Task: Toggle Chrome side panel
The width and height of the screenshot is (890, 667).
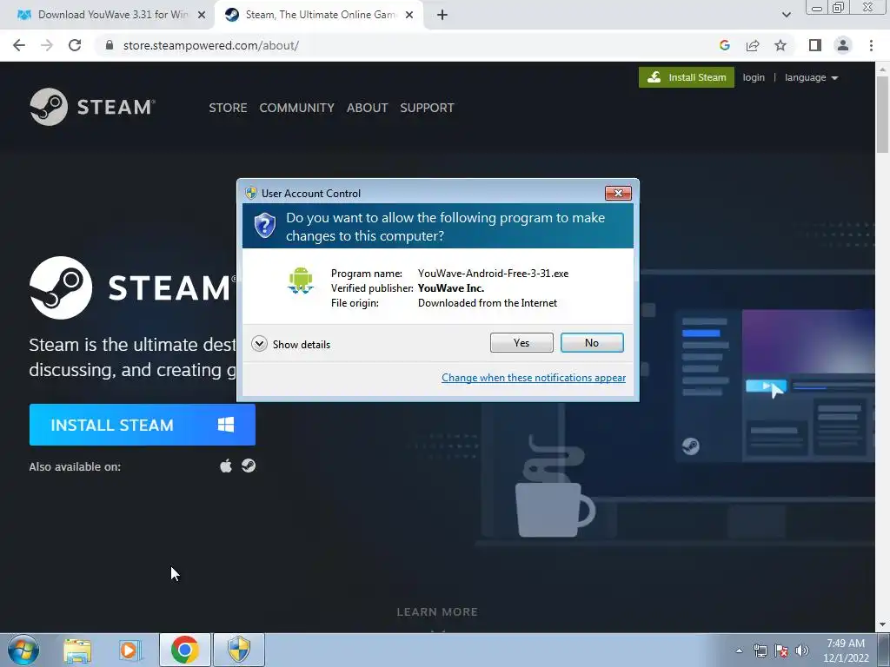Action: click(x=815, y=45)
